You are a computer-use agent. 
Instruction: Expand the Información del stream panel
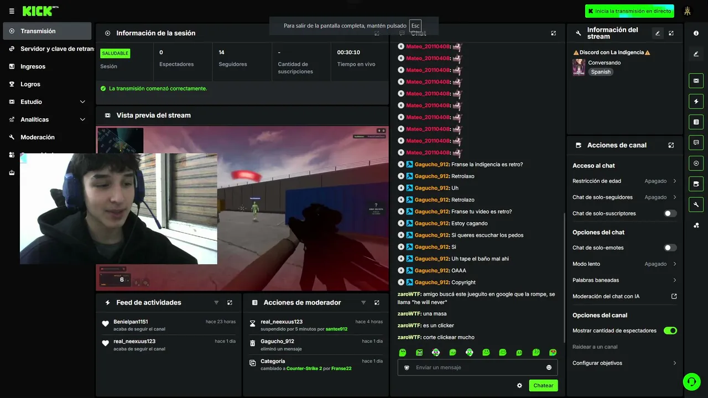[x=671, y=33]
